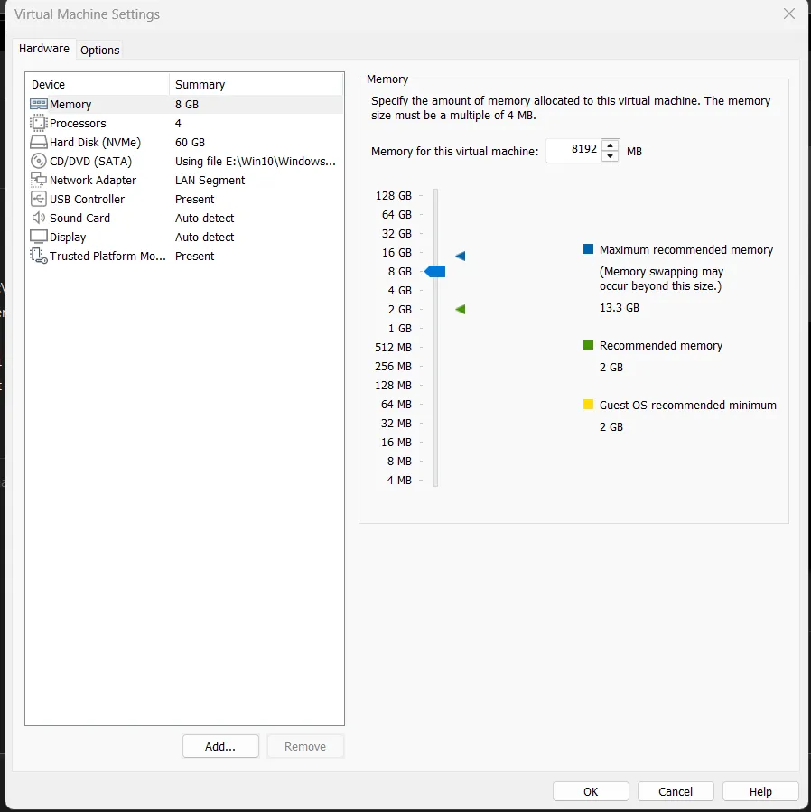Click the Cancel button

pos(676,791)
